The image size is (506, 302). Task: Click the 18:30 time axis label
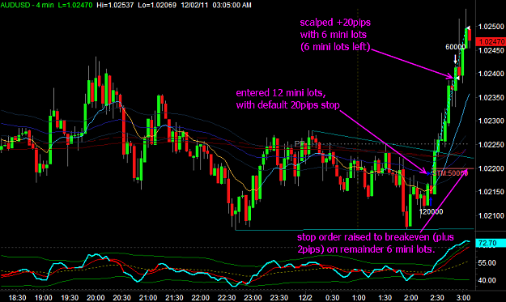click(17, 297)
